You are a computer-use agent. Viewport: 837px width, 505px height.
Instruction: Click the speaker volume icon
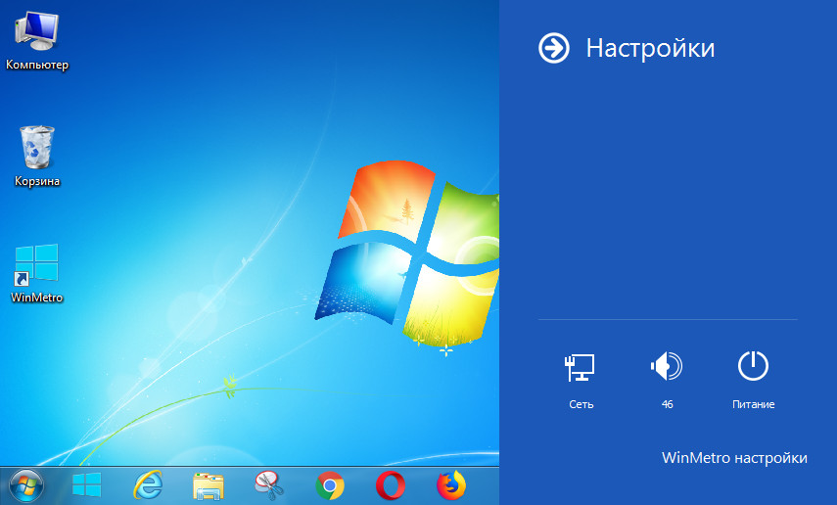tap(666, 368)
